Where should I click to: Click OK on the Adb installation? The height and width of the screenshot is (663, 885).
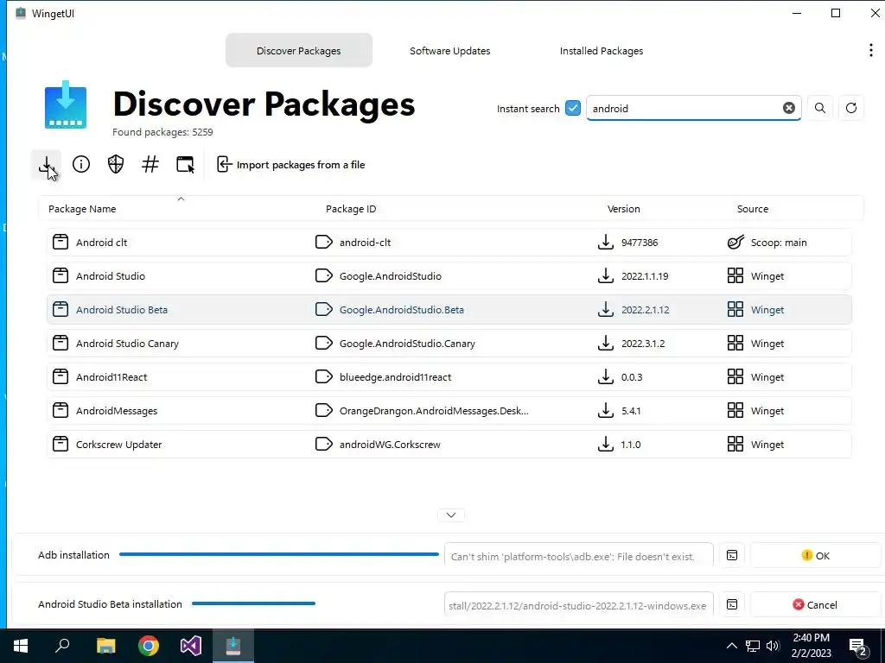coord(815,555)
